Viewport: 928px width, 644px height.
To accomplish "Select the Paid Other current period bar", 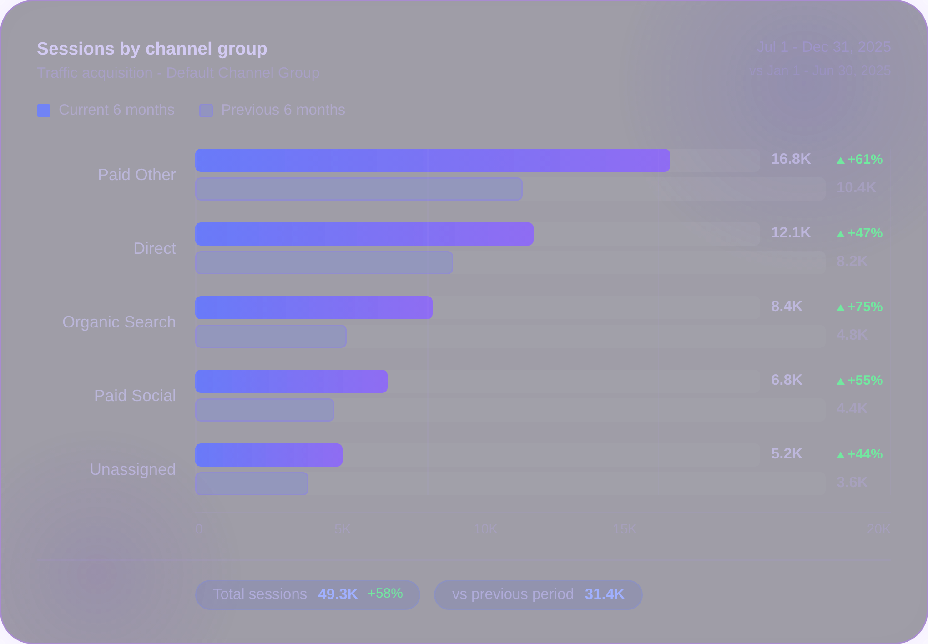I will [x=432, y=160].
